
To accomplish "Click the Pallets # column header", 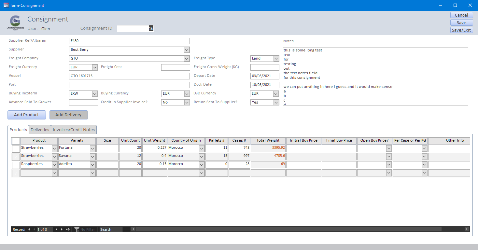I will (x=217, y=141).
